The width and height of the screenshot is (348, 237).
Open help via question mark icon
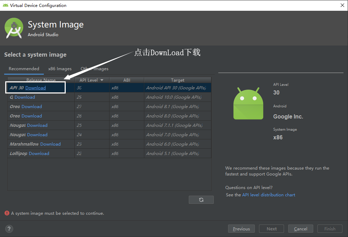point(9,229)
